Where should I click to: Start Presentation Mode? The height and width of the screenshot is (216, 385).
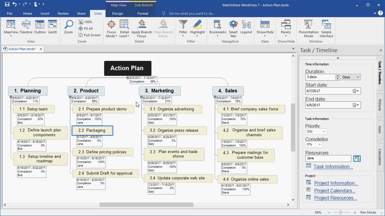(309, 29)
